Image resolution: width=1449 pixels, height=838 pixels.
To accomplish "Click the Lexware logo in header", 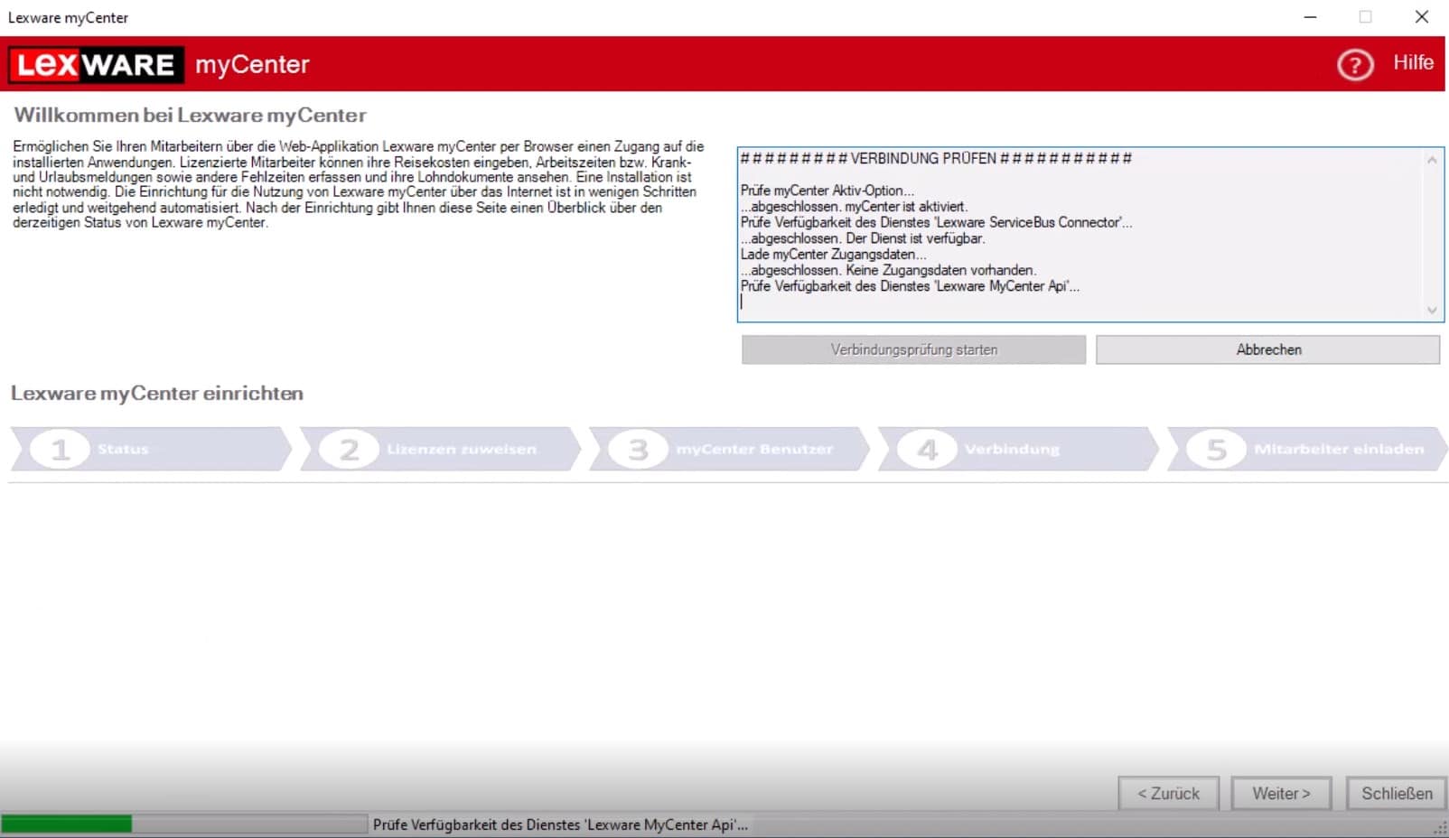I will point(96,65).
